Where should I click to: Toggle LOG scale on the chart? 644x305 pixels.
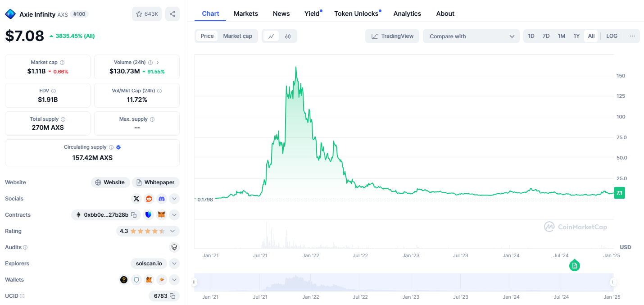pyautogui.click(x=612, y=36)
